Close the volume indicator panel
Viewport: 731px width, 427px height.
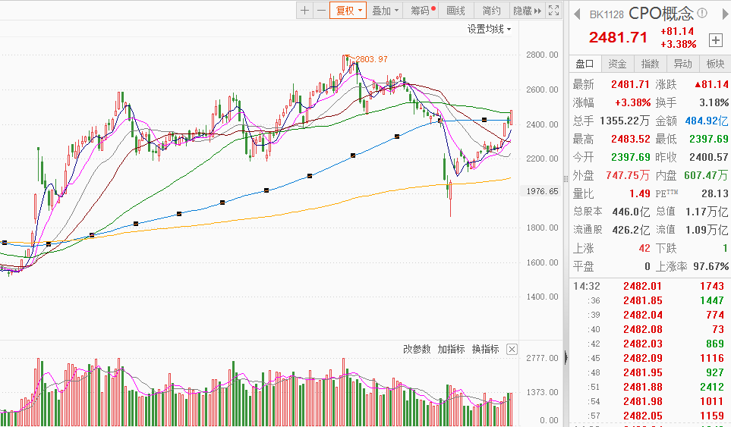pyautogui.click(x=512, y=350)
